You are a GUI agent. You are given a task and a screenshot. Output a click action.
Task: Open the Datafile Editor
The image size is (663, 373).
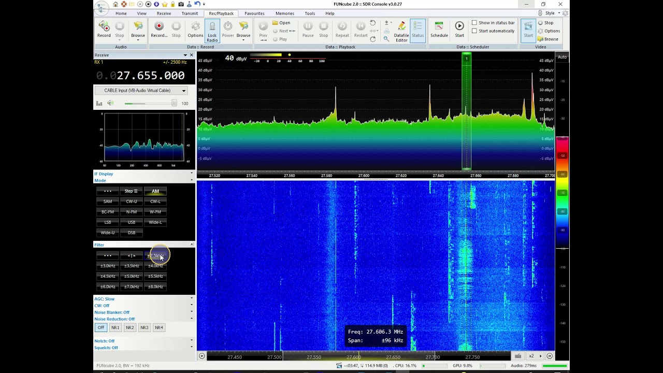pos(401,32)
